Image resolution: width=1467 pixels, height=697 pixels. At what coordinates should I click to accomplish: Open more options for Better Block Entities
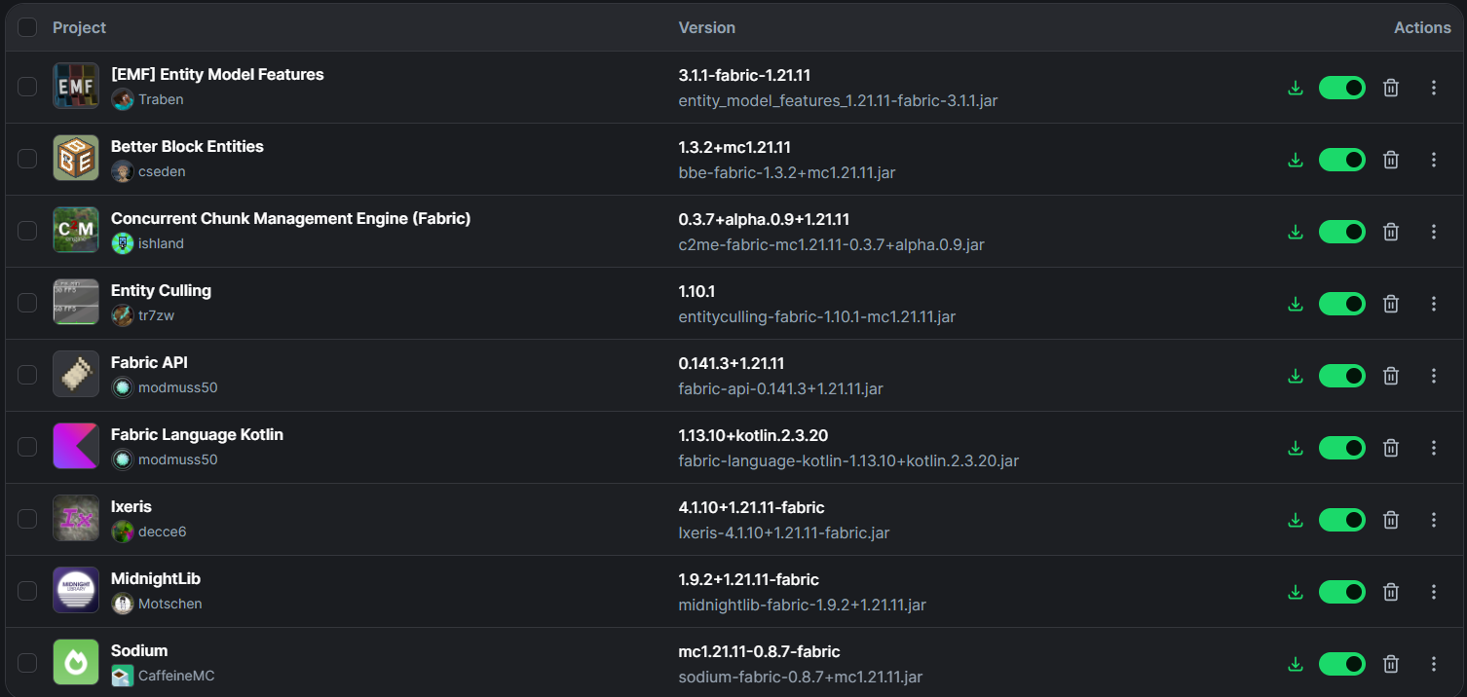[x=1433, y=160]
